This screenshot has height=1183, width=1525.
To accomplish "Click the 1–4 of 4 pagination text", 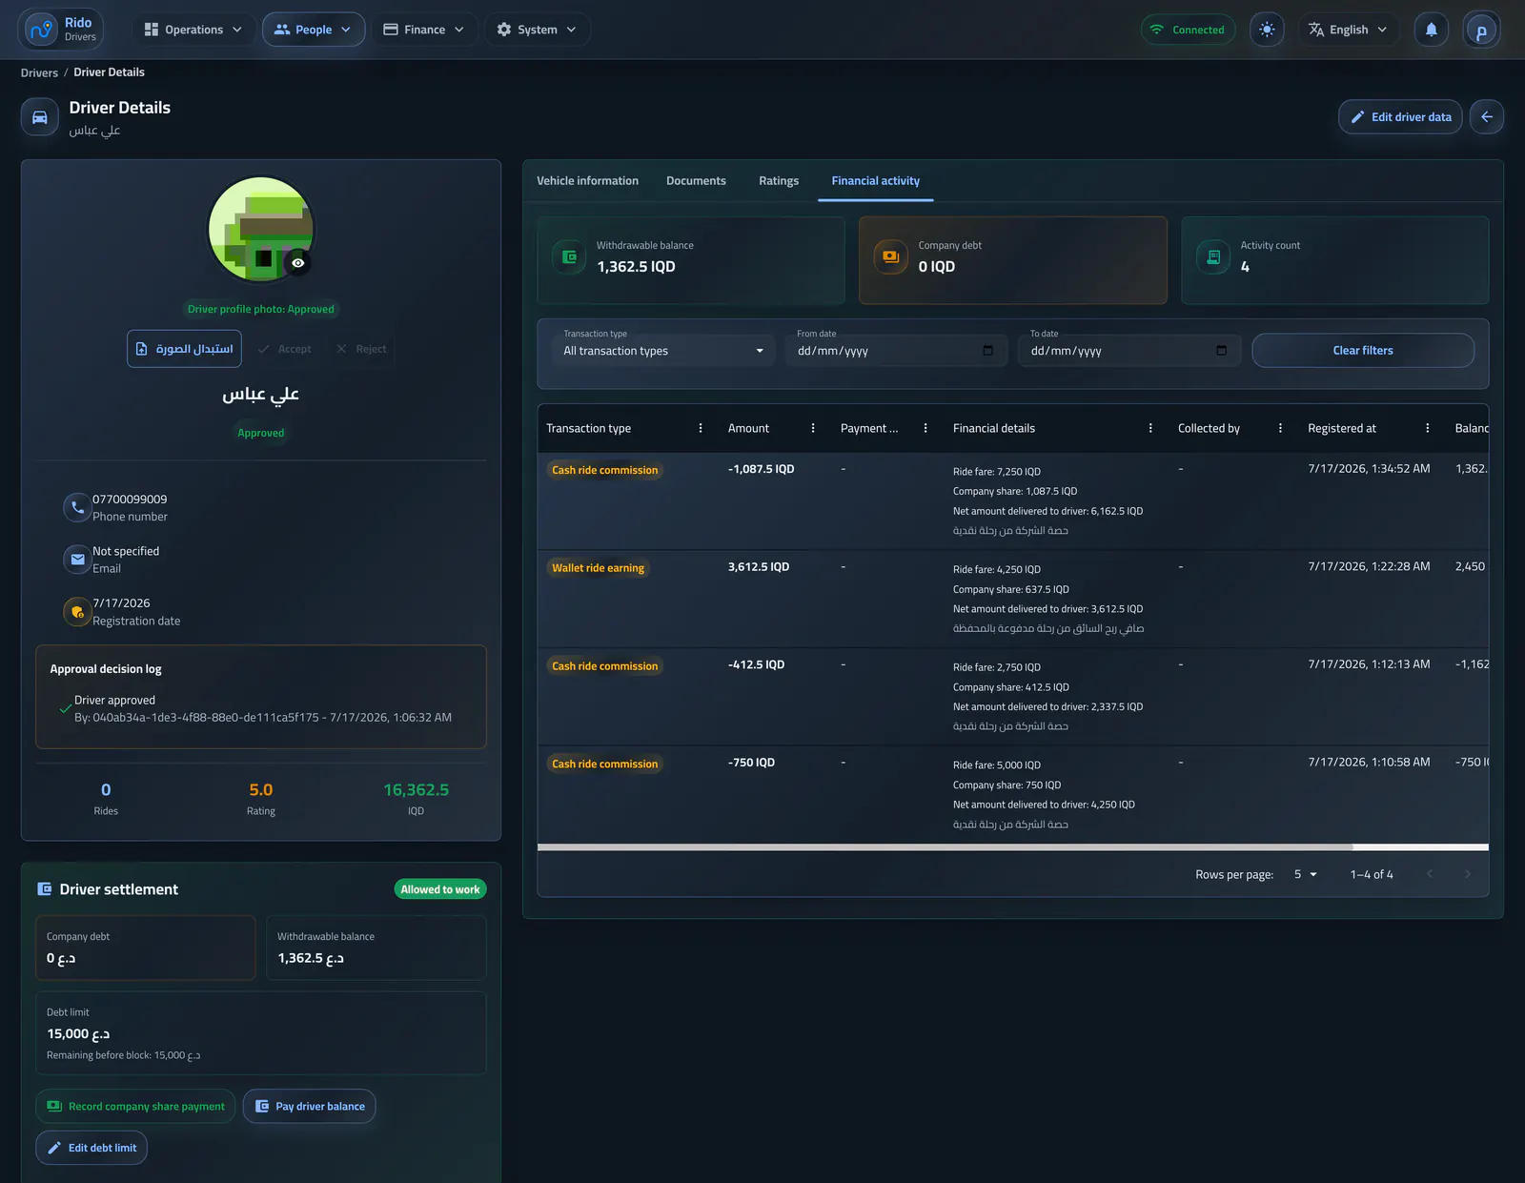I will (x=1372, y=875).
